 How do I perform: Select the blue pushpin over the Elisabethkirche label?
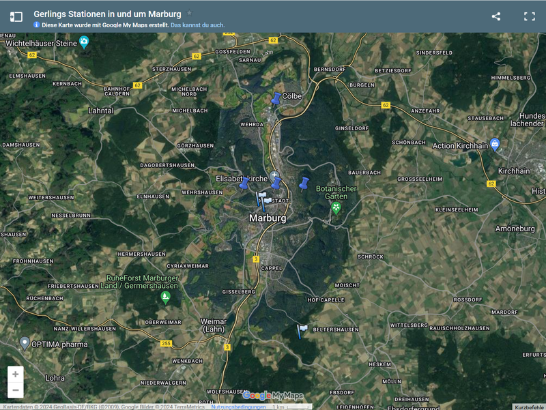[x=244, y=183]
